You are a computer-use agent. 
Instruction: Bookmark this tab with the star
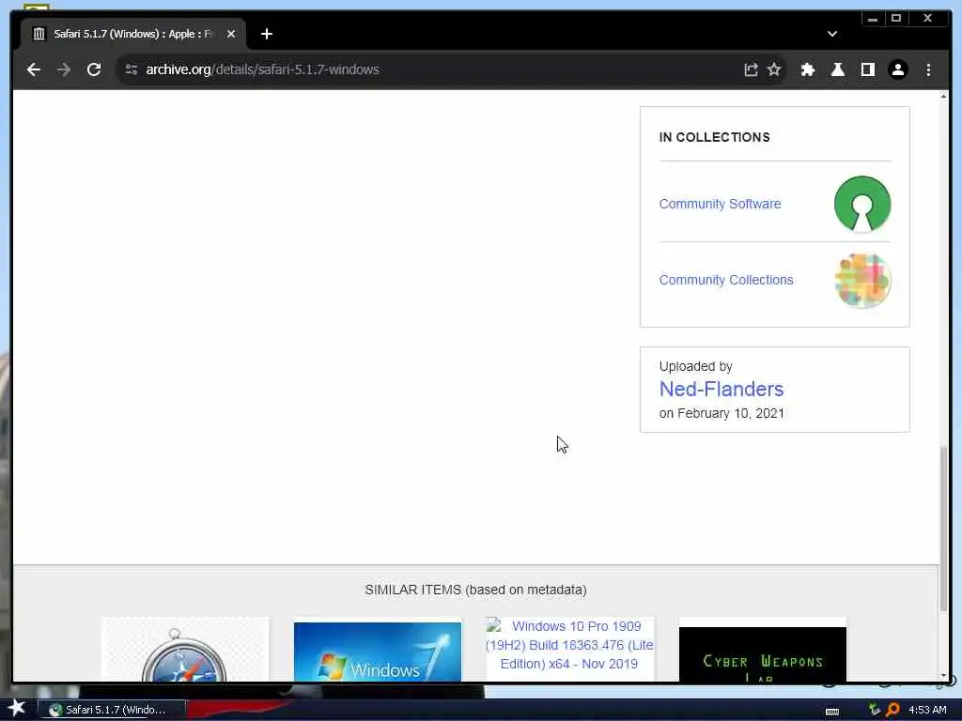pyautogui.click(x=774, y=69)
